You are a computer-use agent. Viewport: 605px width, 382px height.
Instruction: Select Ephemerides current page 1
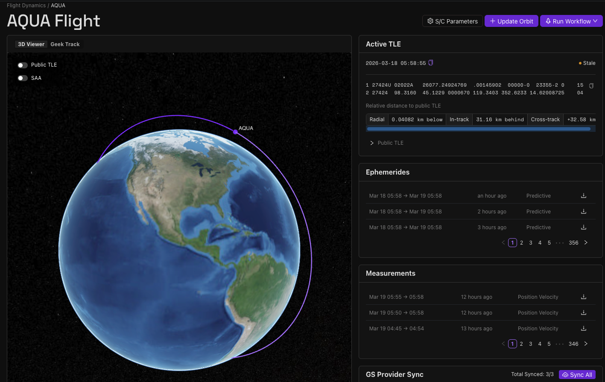[x=512, y=242]
